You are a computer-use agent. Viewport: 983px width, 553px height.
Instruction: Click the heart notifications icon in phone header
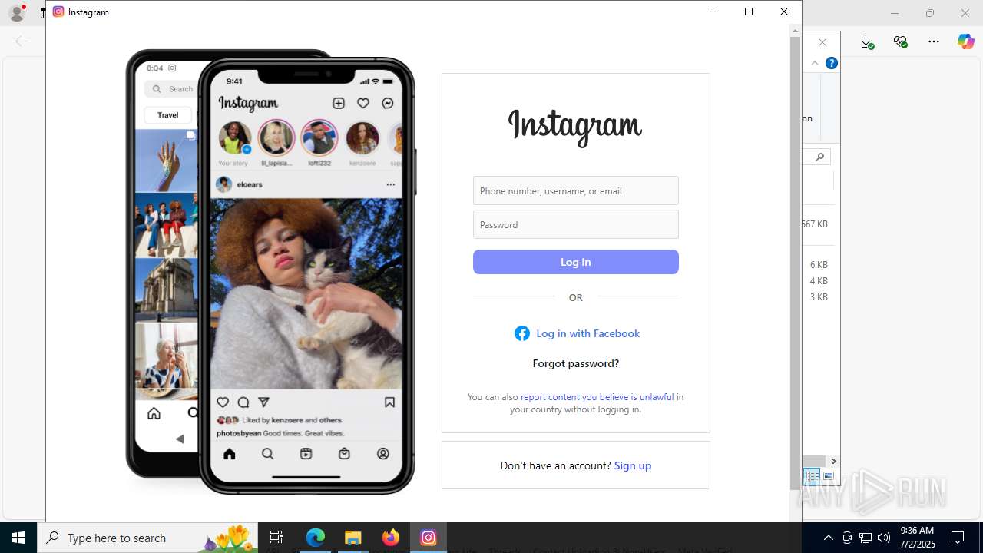363,103
